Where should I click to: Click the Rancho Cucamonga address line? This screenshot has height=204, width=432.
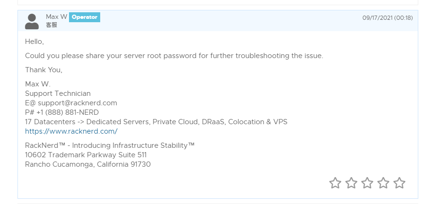point(88,164)
